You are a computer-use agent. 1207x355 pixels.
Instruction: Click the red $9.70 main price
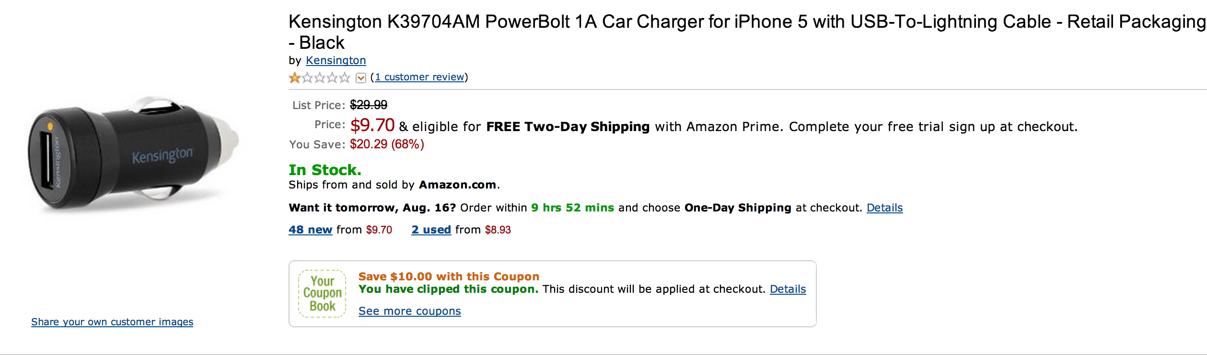(372, 125)
